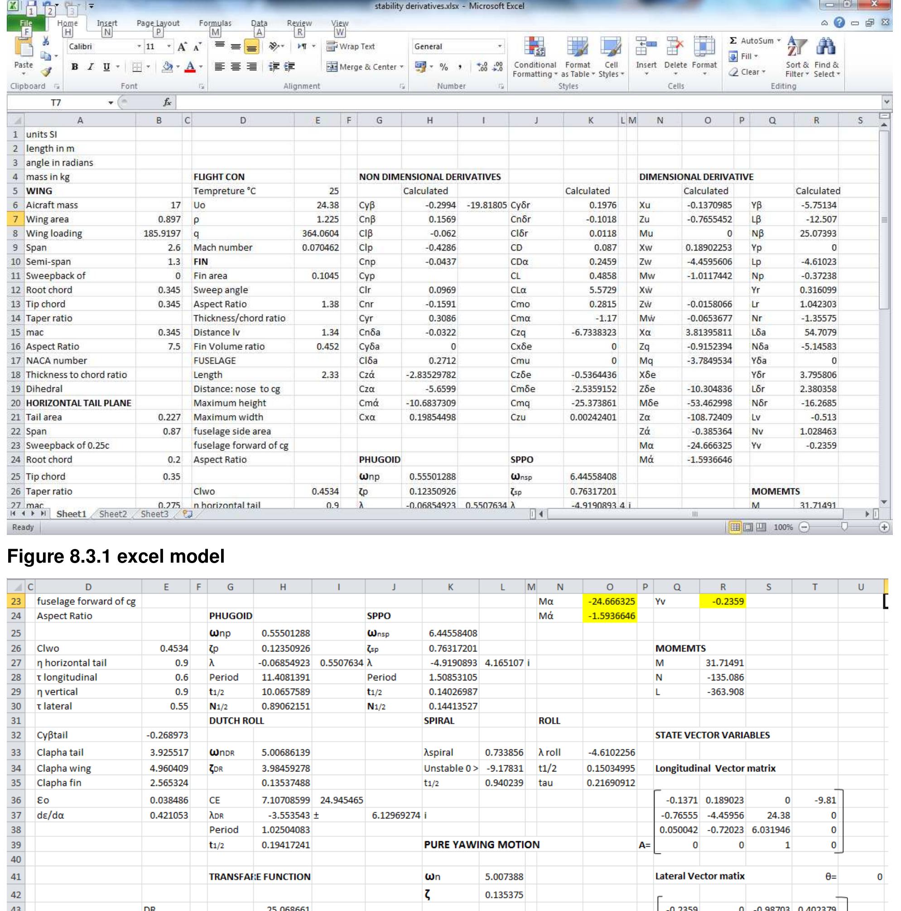
Task: Click the Fill Color bucket icon
Action: [x=167, y=67]
